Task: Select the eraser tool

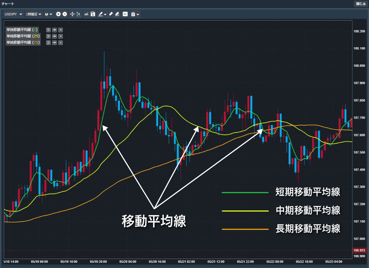Action: click(x=111, y=14)
